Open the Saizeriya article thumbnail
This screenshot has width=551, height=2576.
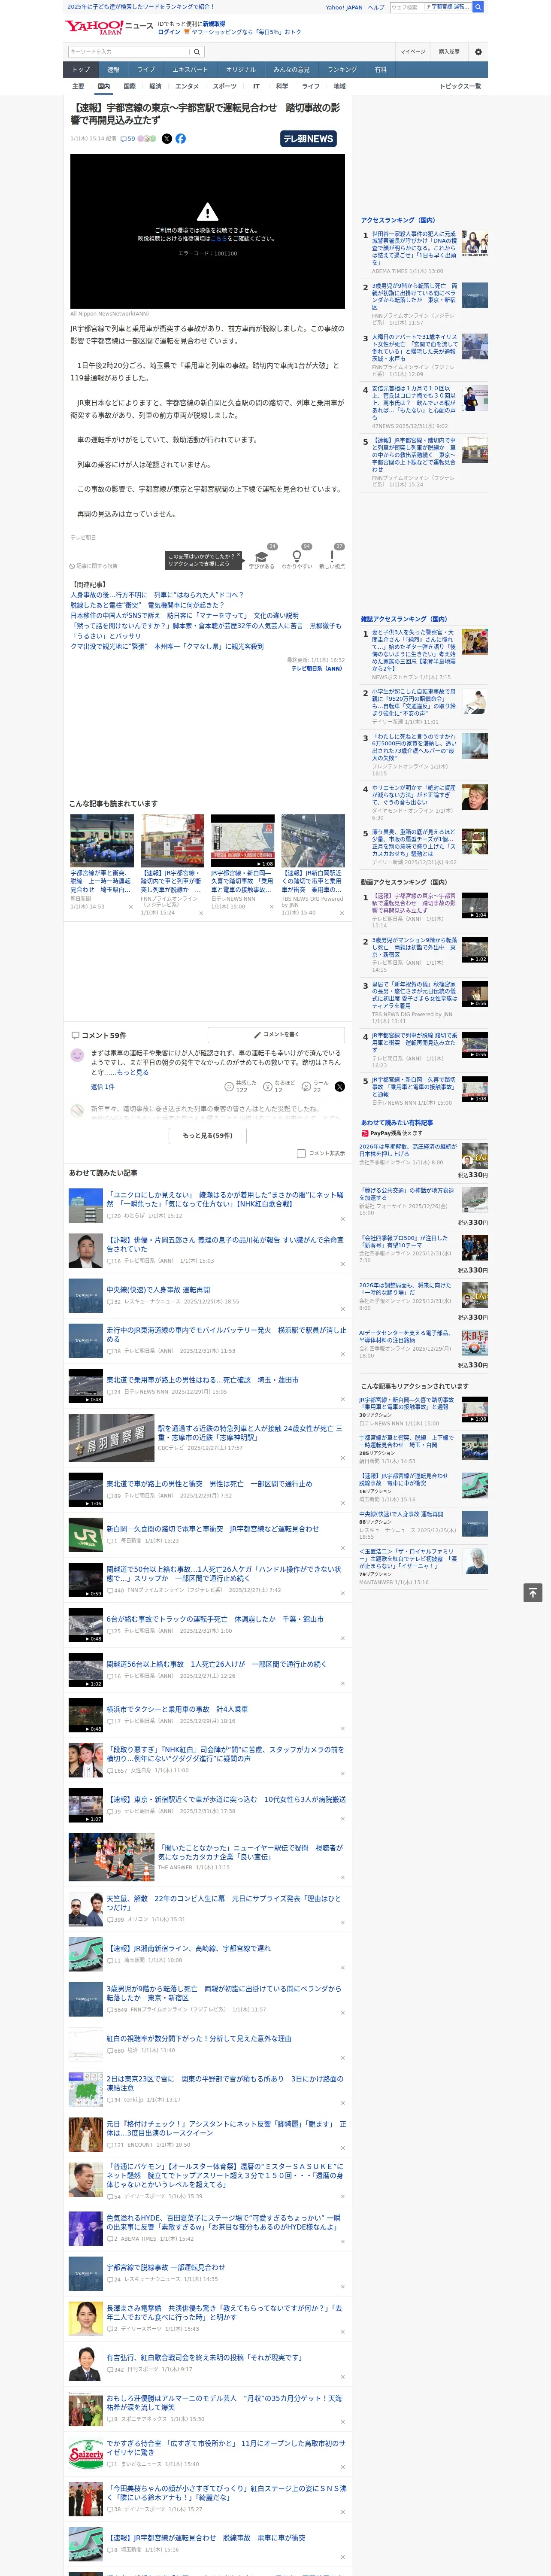86,2454
